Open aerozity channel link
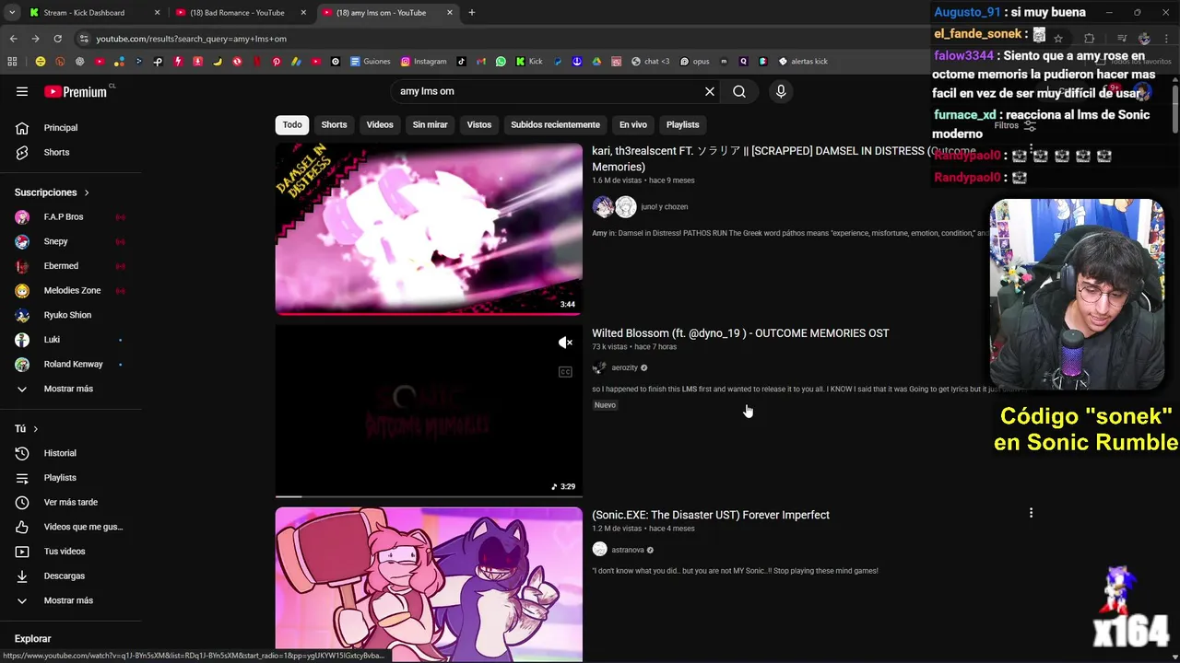This screenshot has width=1180, height=663. pos(624,367)
